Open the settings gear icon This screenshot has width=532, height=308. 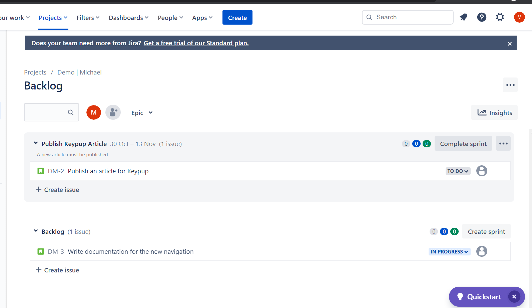click(500, 17)
